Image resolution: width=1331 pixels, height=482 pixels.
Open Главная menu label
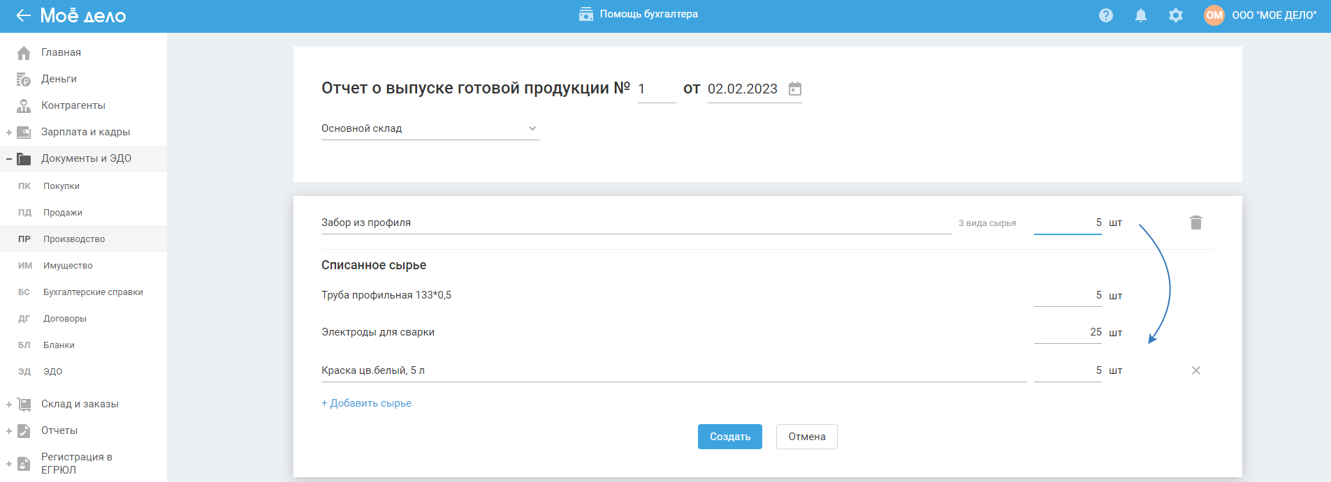tap(61, 52)
